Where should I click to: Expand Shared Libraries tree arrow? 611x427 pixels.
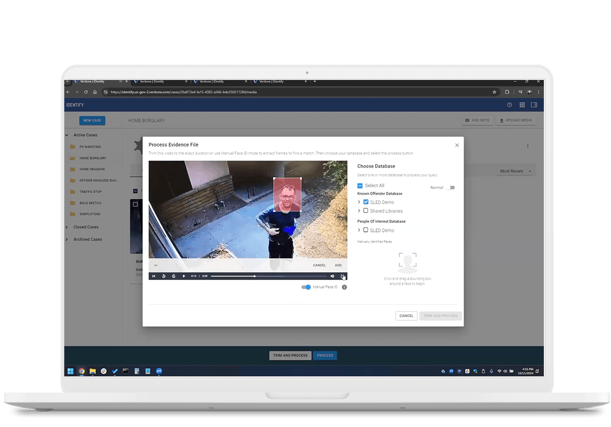359,211
